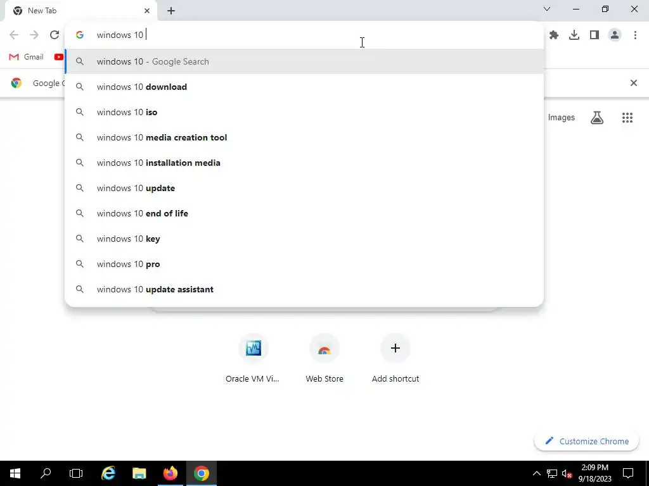Open the tab search chevron
Viewport: 649px width, 486px height.
tap(547, 9)
